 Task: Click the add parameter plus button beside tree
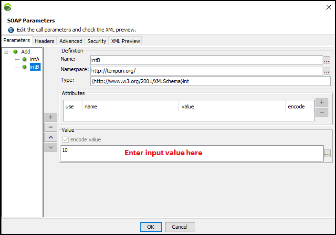pyautogui.click(x=51, y=117)
